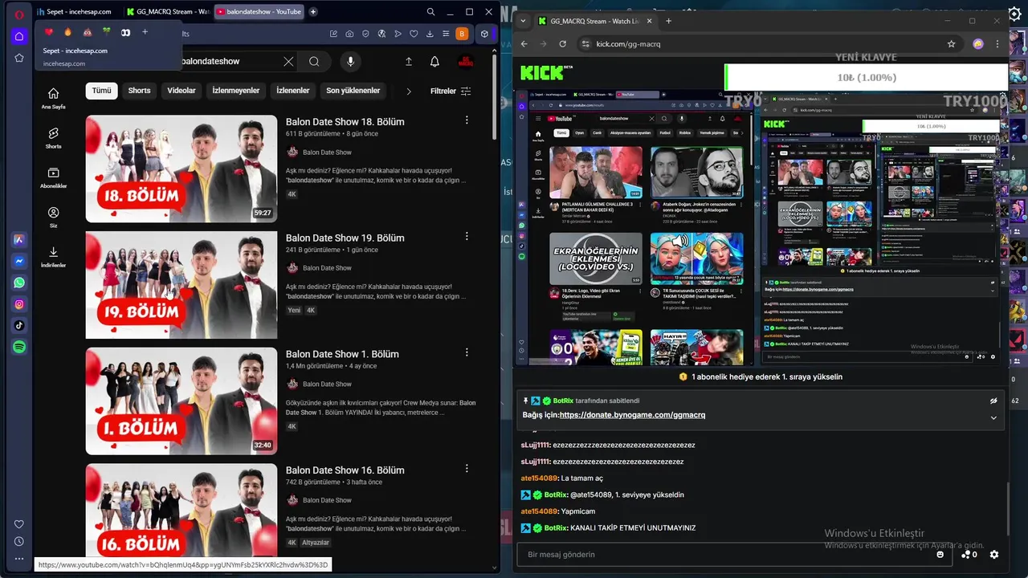
Task: Open options menu for 1. Bölüm video
Action: (467, 352)
